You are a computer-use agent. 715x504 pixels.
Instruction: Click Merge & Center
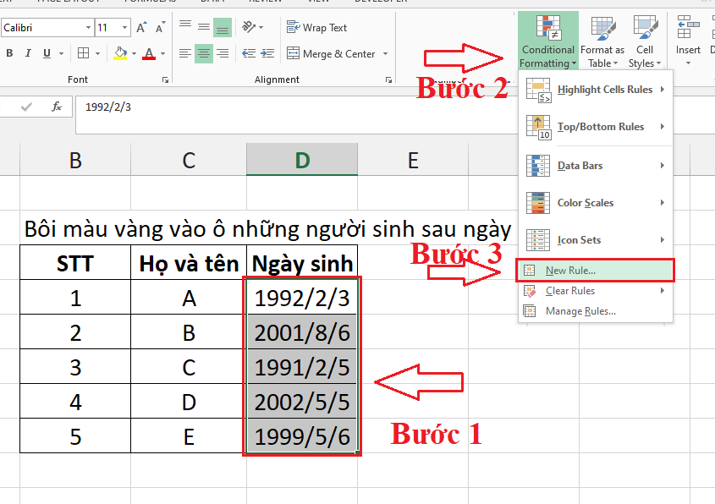coord(331,54)
